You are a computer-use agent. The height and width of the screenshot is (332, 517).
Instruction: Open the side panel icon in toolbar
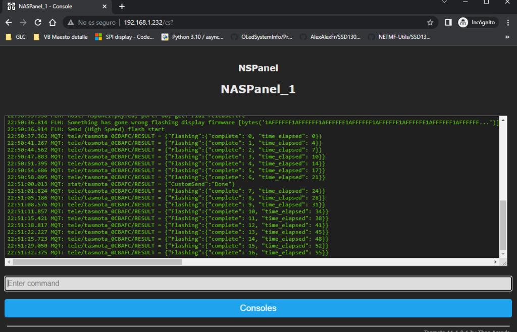[x=448, y=22]
